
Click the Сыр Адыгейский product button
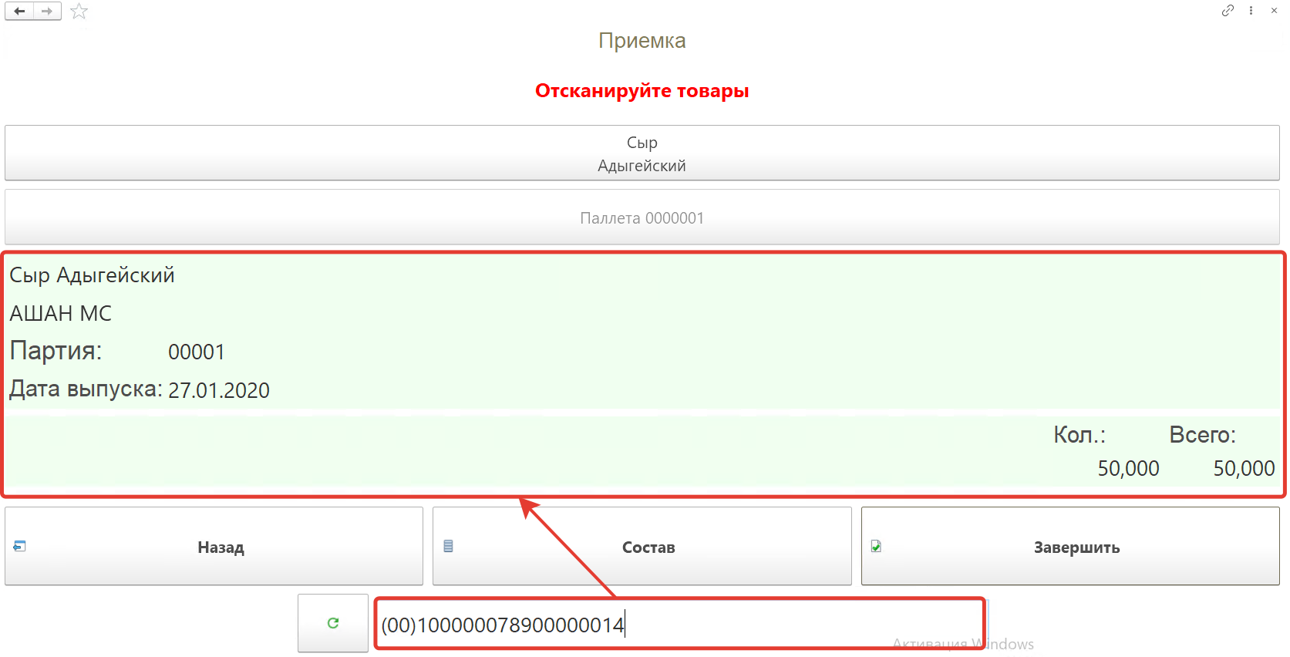click(642, 153)
